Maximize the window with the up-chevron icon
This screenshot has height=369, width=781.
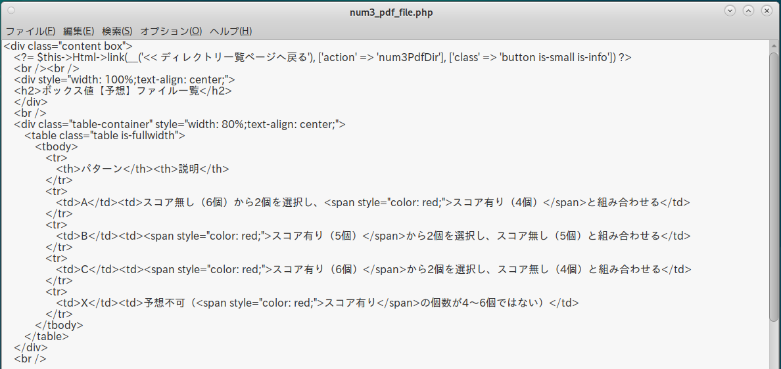pyautogui.click(x=748, y=11)
